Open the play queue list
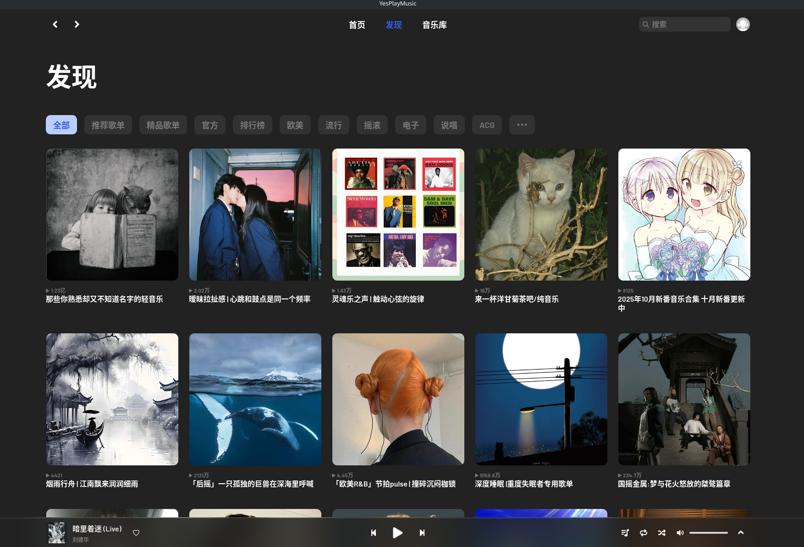The image size is (804, 547). [x=625, y=532]
